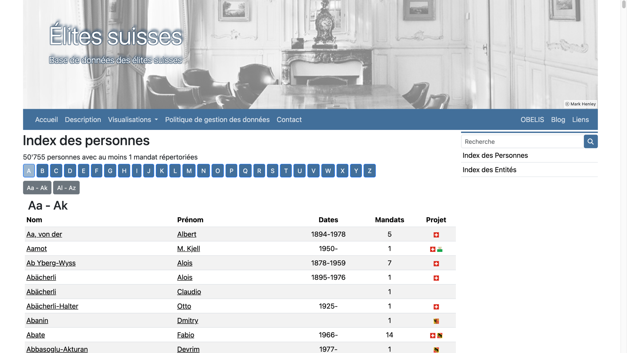Viewport: 627px width, 353px height.
Task: Open the person Abate
Action: pyautogui.click(x=36, y=335)
